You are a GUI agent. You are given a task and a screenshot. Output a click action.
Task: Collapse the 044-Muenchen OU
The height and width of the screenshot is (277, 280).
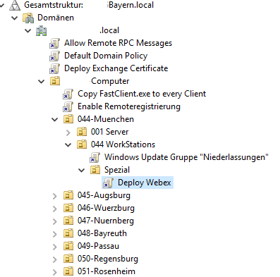point(55,120)
